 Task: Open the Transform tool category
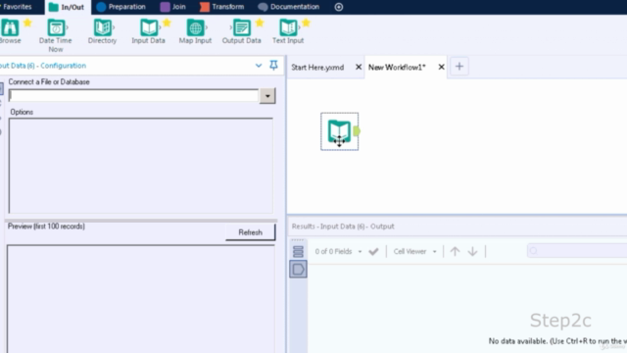click(x=222, y=7)
